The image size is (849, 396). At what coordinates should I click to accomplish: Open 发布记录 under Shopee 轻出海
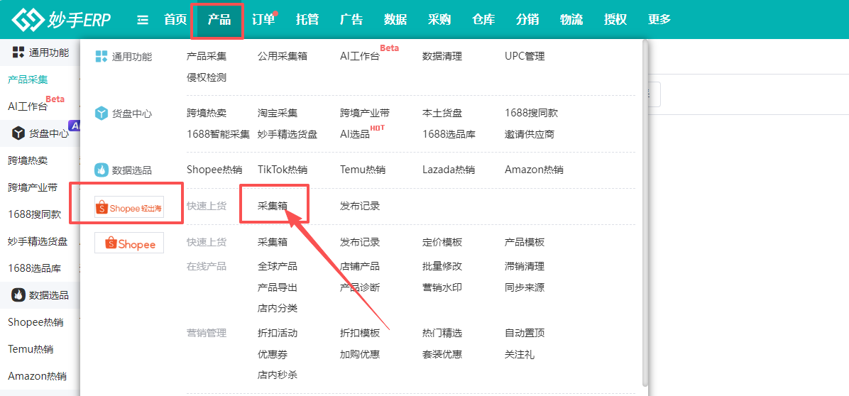(360, 206)
